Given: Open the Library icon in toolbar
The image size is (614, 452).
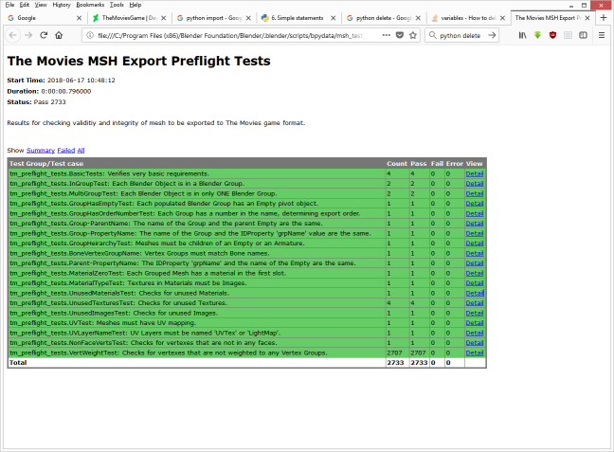Looking at the screenshot, I should coord(522,35).
